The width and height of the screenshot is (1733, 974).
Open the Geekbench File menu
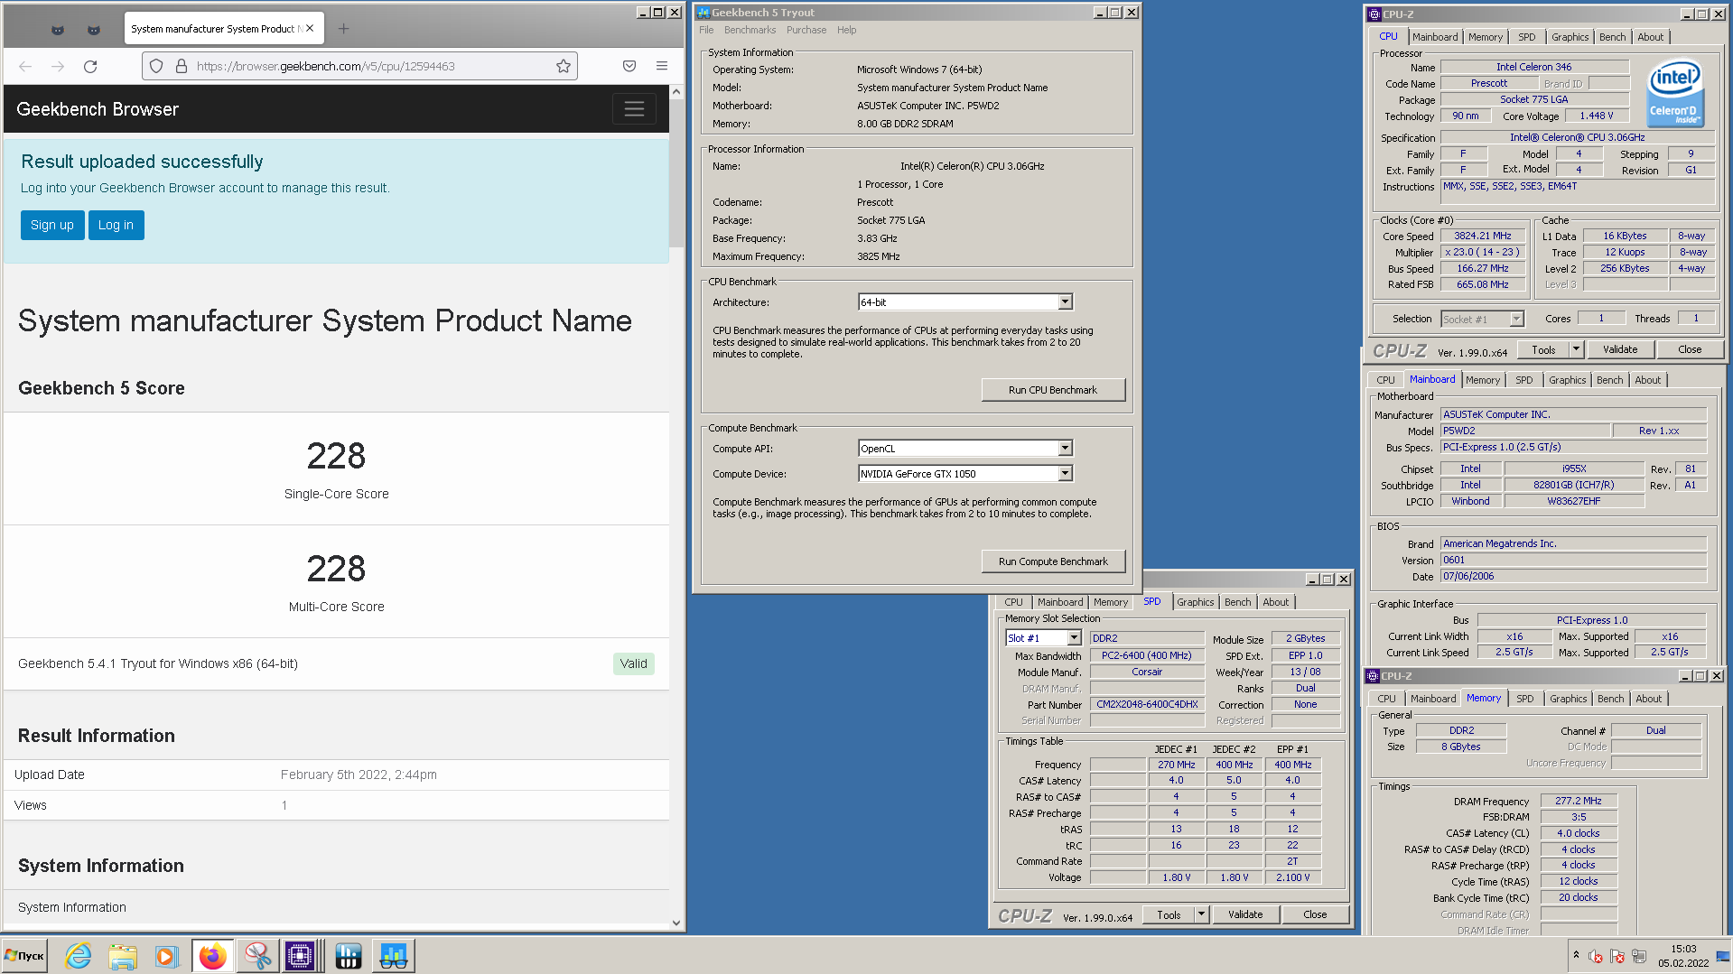[706, 30]
